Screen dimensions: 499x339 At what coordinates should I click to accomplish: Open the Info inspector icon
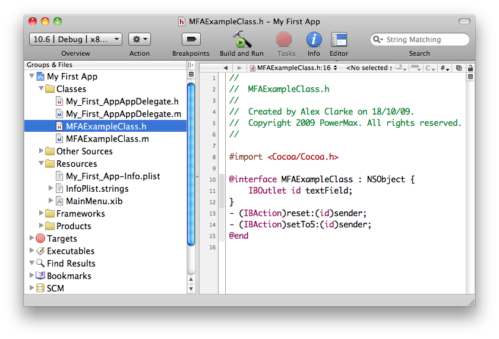pyautogui.click(x=314, y=40)
